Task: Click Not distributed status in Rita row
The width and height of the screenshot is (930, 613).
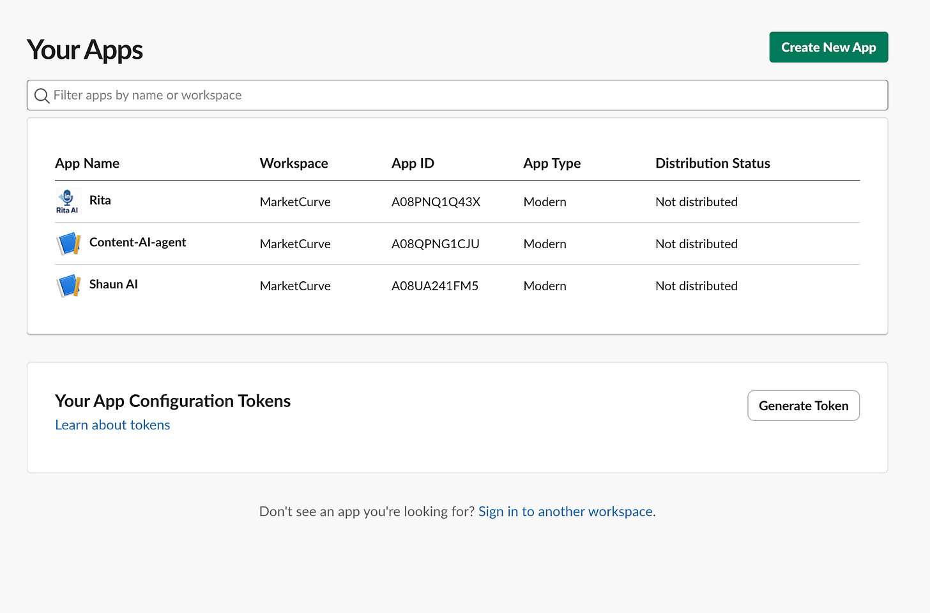Action: [x=696, y=202]
